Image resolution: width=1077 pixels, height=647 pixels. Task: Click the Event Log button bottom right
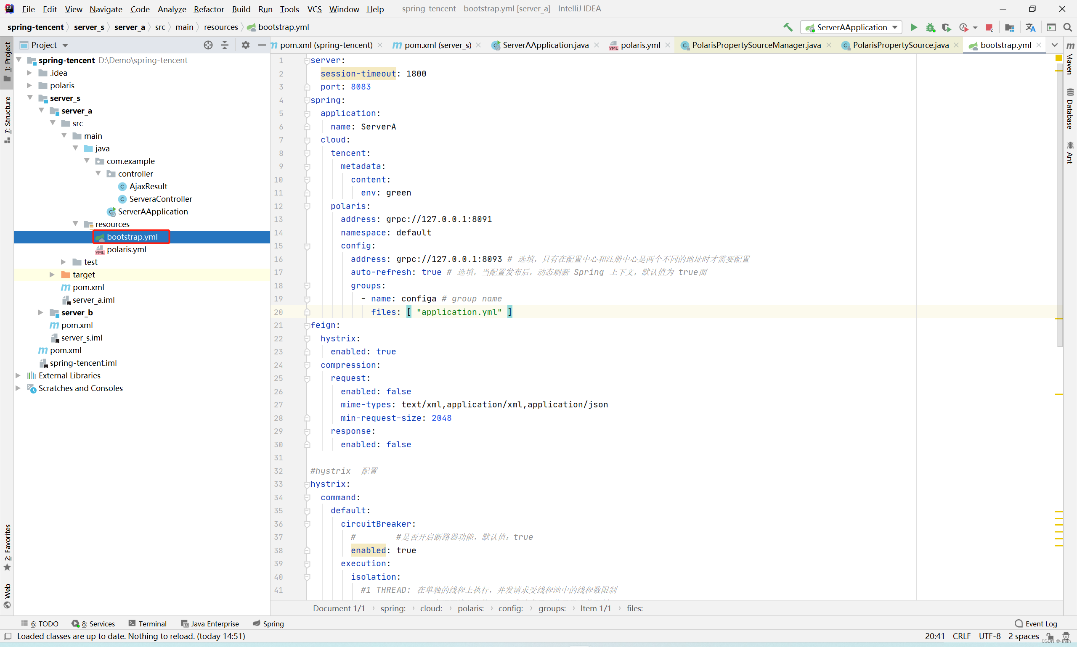click(x=1037, y=623)
